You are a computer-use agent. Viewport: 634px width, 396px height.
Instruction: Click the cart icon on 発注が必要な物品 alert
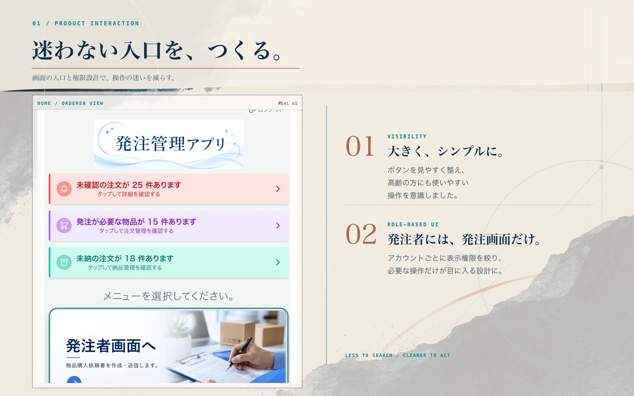click(64, 226)
